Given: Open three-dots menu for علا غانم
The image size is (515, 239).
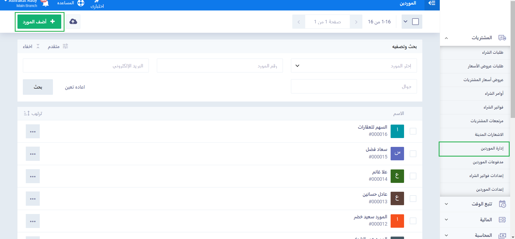Looking at the screenshot, I should coord(33,176).
